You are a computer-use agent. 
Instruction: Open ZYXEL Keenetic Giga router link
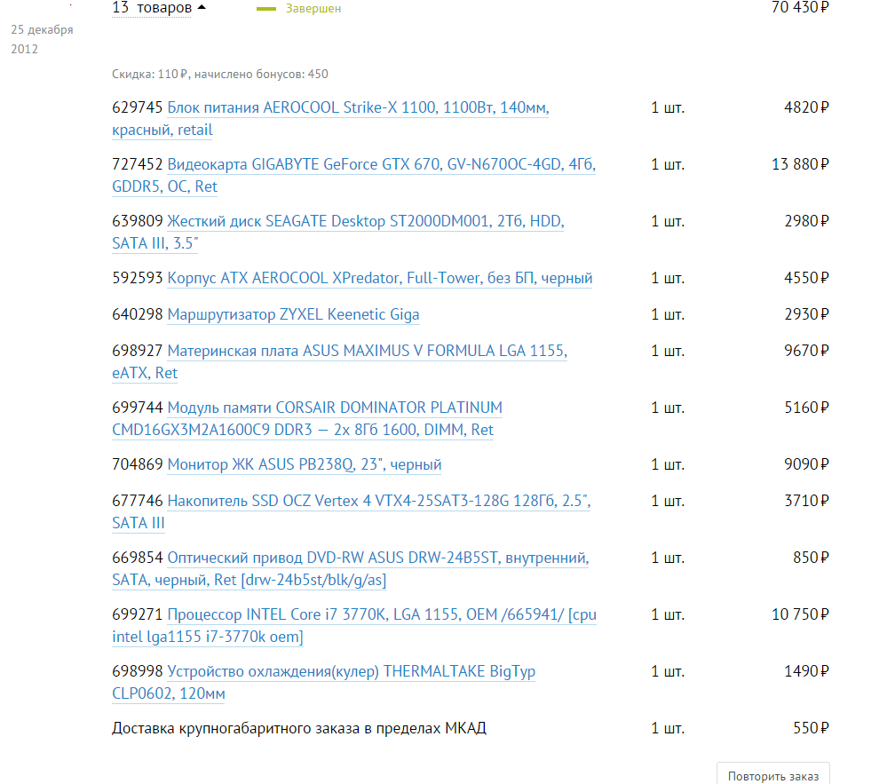pos(293,315)
